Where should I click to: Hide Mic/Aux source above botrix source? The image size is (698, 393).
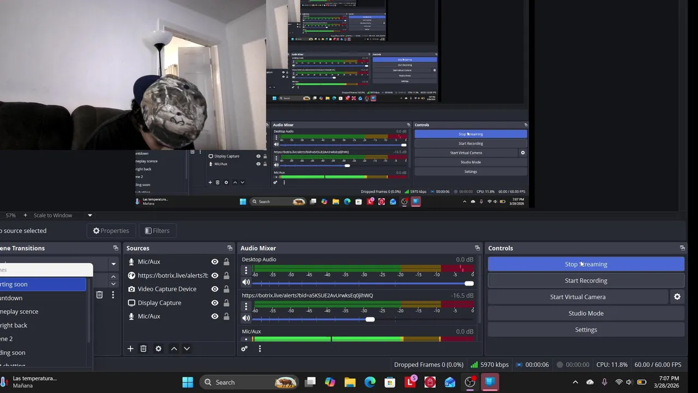pos(215,262)
